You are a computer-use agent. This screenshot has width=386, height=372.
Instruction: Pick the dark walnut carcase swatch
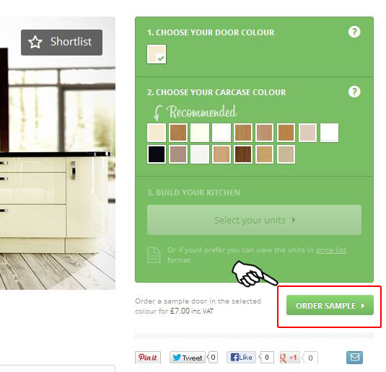tap(243, 154)
